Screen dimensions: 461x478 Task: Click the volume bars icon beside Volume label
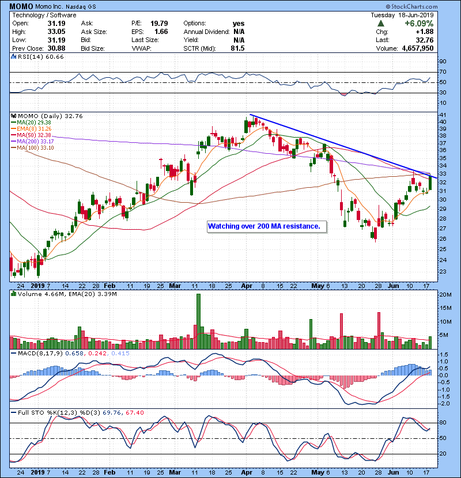(13, 294)
